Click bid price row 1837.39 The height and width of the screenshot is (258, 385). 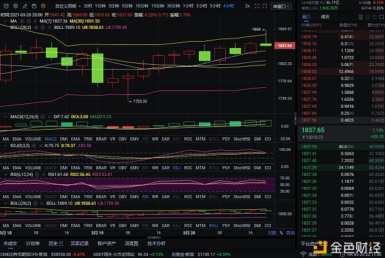click(x=341, y=168)
